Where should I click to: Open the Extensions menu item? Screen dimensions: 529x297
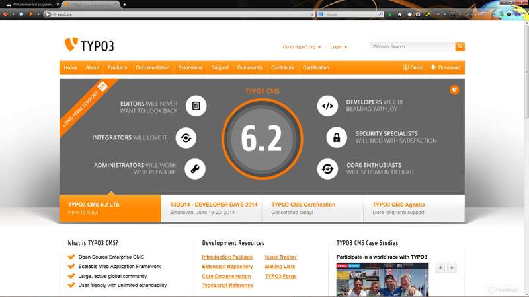pos(190,68)
